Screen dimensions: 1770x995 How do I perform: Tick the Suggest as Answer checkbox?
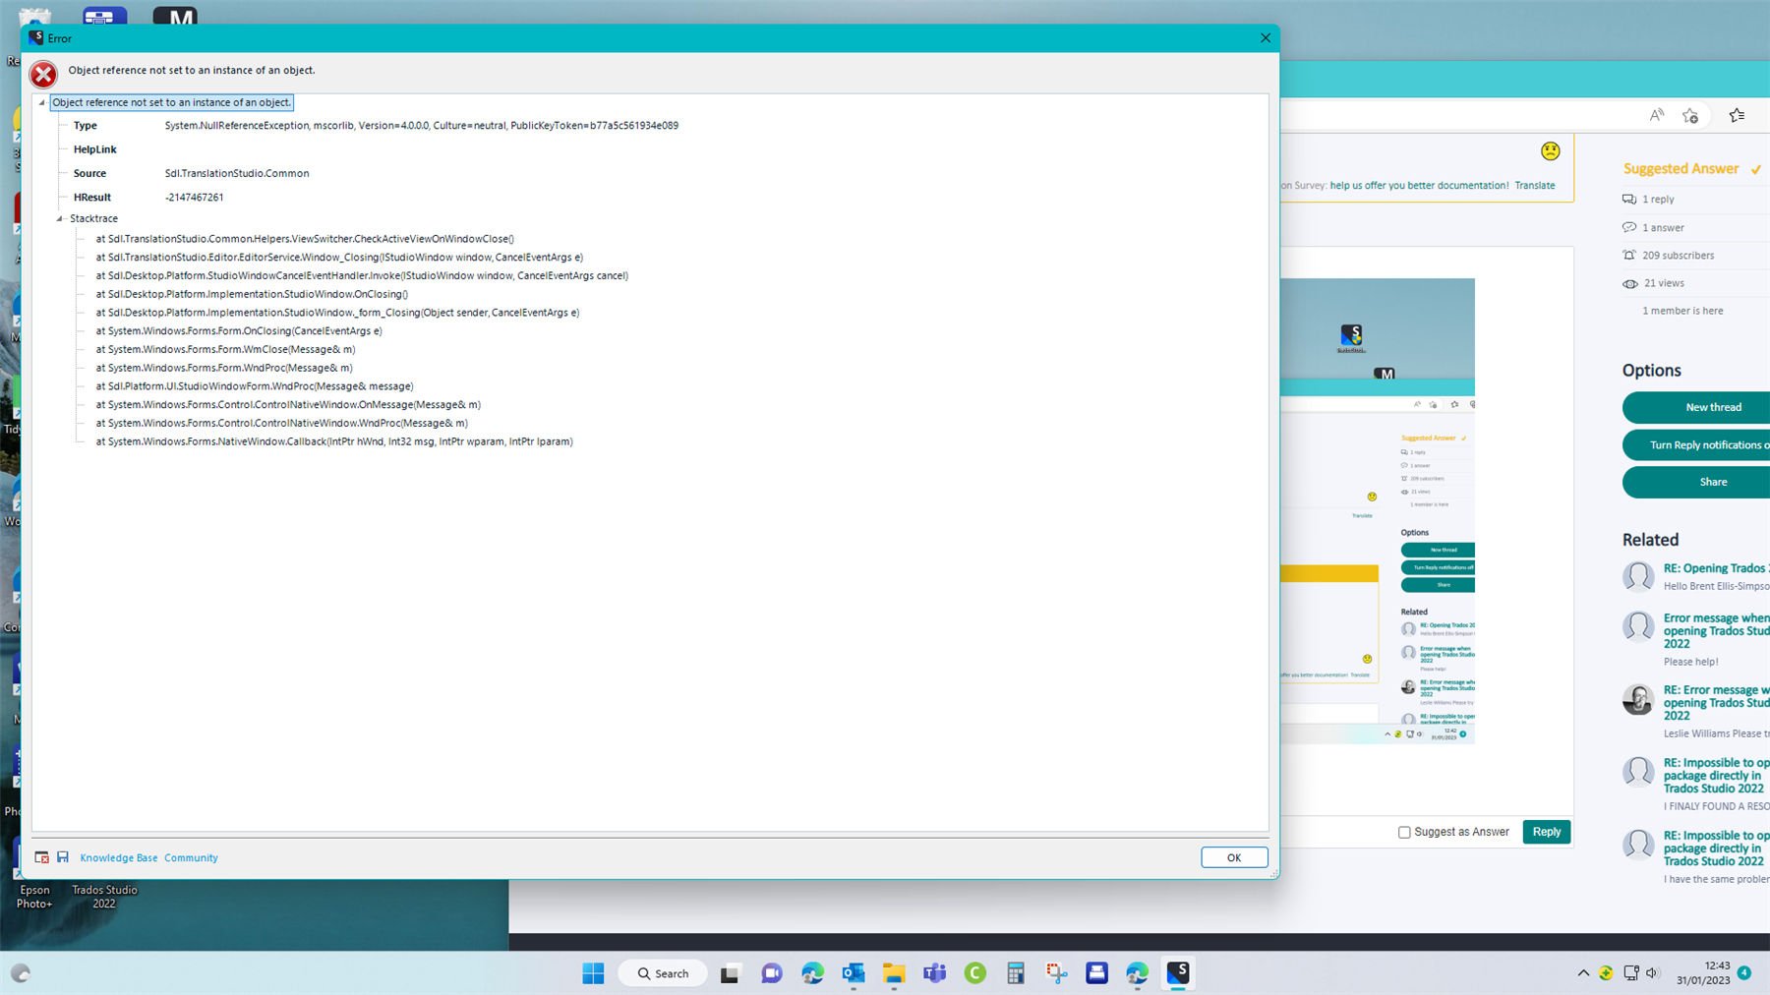[1404, 833]
